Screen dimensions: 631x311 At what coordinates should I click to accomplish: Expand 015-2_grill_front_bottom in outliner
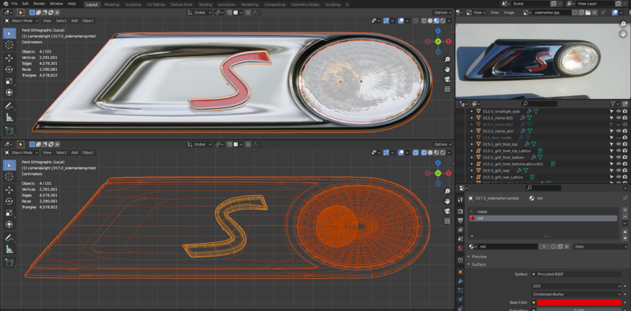[x=472, y=157]
